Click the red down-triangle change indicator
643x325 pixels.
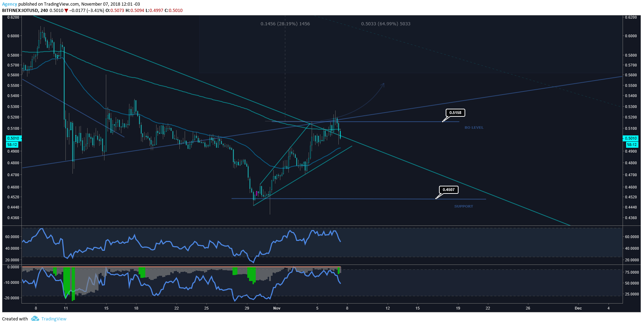(x=66, y=11)
